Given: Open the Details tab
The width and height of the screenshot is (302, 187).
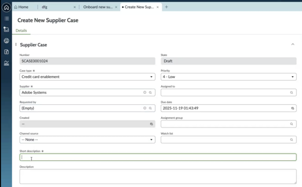Looking at the screenshot, I should click(x=21, y=30).
